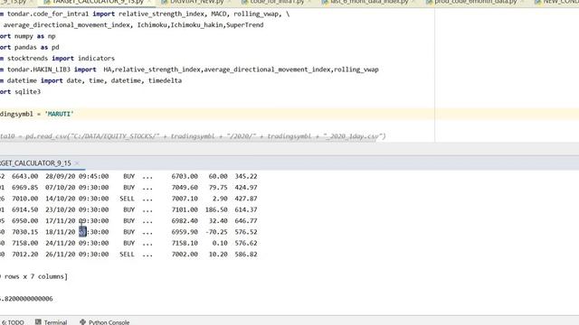Click 'tondar.HAKIN_LIB3' module name
The width and height of the screenshot is (579, 325).
click(x=39, y=70)
